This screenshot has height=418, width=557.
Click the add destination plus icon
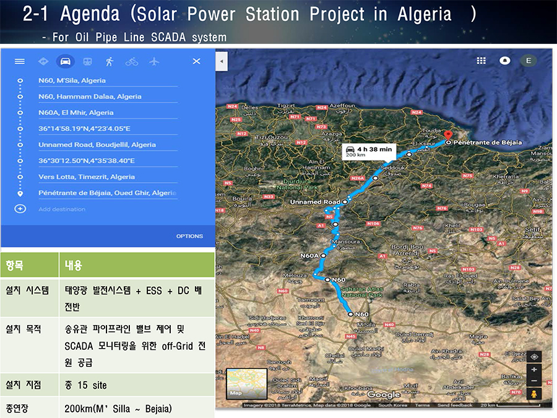pyautogui.click(x=20, y=209)
